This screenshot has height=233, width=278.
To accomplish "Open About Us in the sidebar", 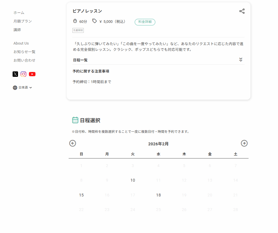I will click(21, 43).
